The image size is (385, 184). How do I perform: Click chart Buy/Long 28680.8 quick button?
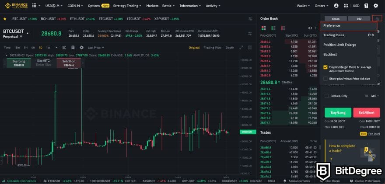point(19,63)
